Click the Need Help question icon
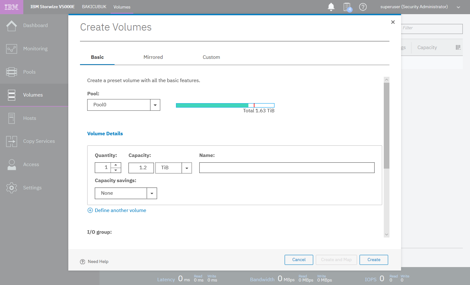The width and height of the screenshot is (470, 285). (82, 262)
